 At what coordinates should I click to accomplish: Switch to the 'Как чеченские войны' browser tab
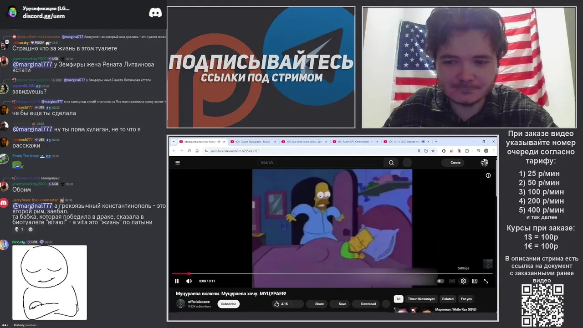point(304,142)
